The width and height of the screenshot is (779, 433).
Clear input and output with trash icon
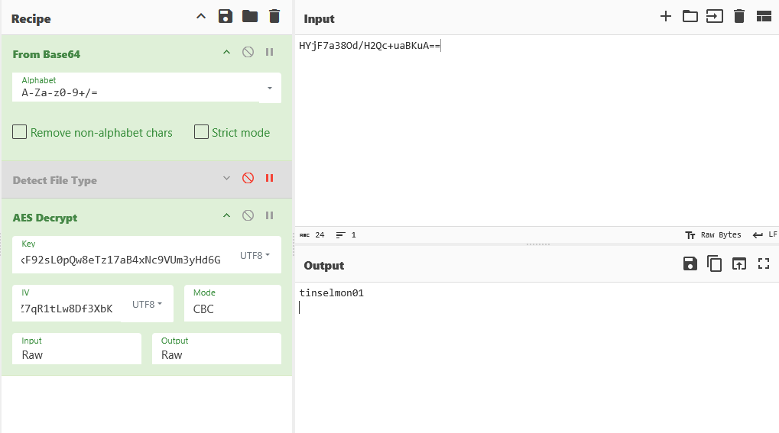(738, 17)
